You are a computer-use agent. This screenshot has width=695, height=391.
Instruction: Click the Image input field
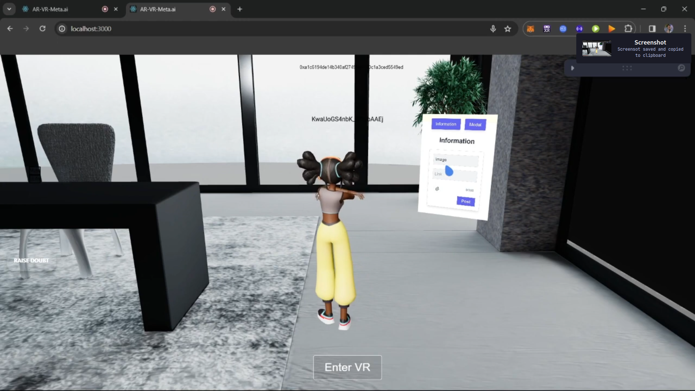click(455, 160)
